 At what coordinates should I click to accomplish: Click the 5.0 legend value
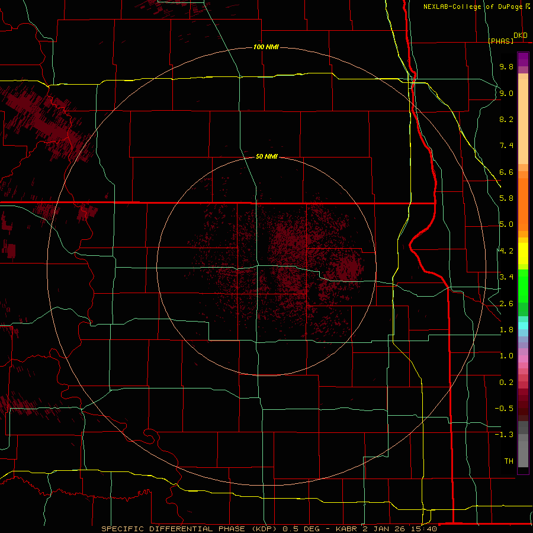(506, 224)
